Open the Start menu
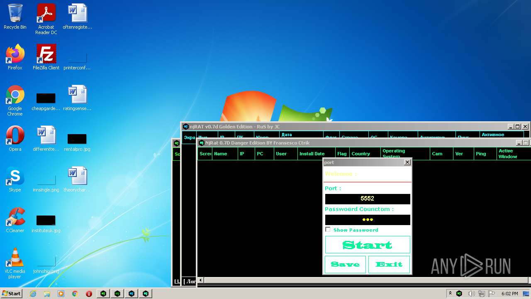This screenshot has width=531, height=299. click(11, 294)
